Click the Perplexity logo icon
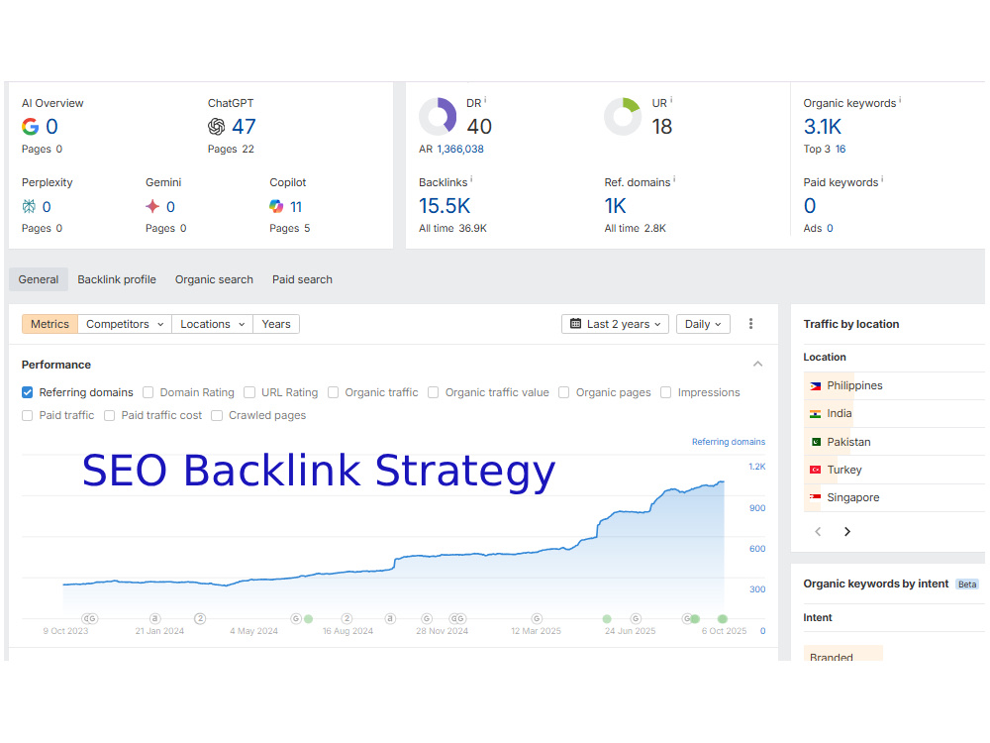This screenshot has height=743, width=990. [29, 207]
